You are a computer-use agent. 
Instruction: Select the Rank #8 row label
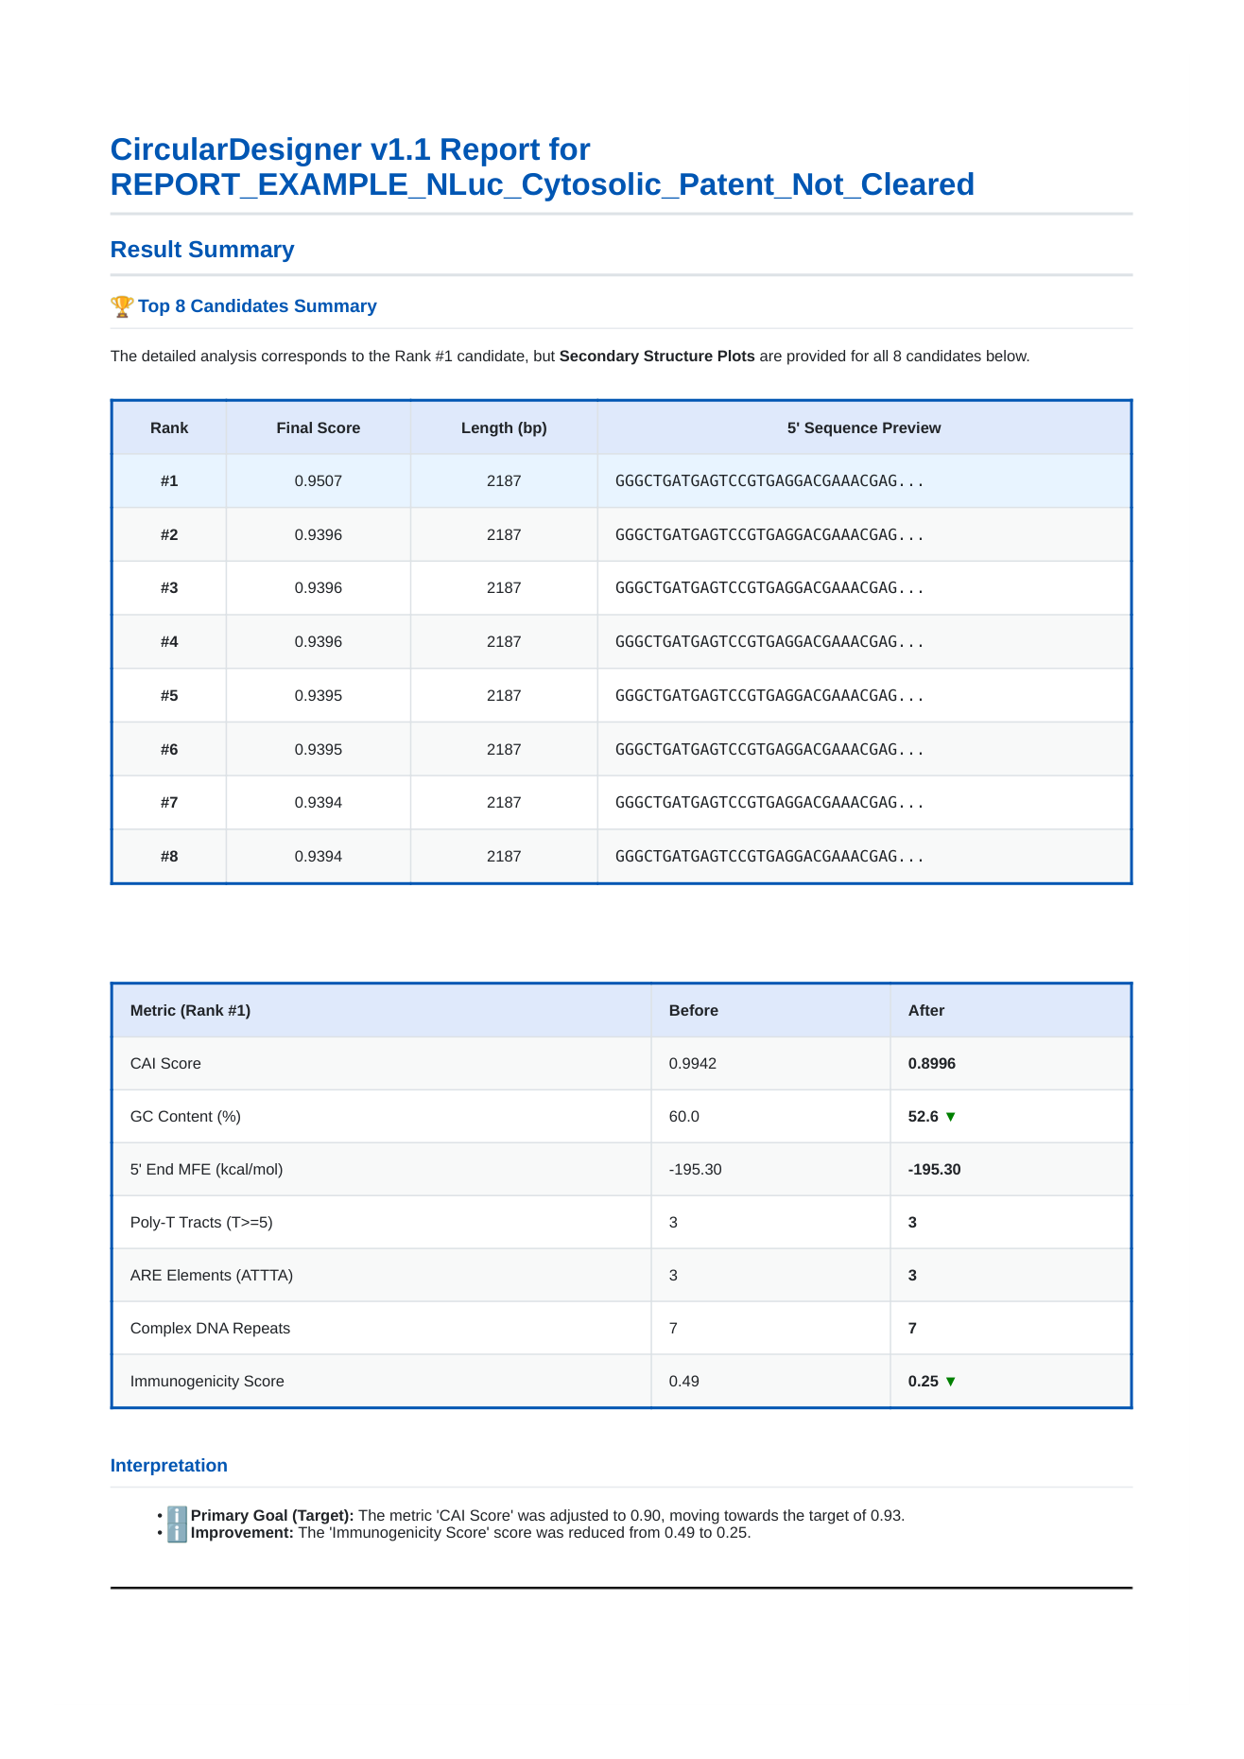[x=169, y=857]
